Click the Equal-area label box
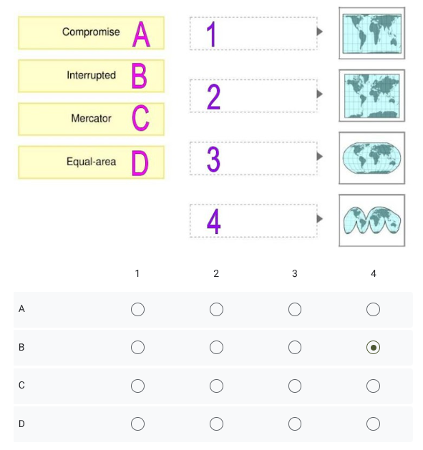The image size is (423, 450). pyautogui.click(x=92, y=162)
